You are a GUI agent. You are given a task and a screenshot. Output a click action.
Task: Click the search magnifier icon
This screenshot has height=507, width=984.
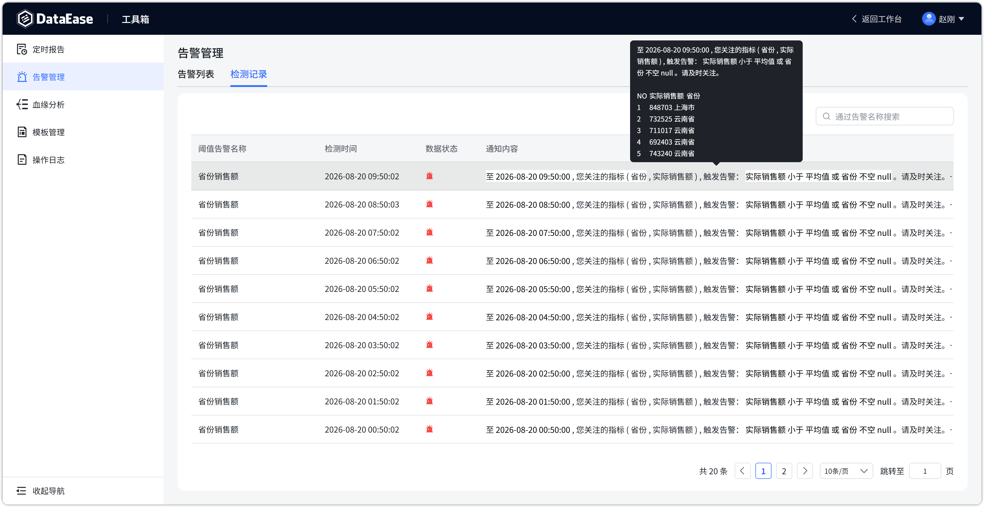826,117
